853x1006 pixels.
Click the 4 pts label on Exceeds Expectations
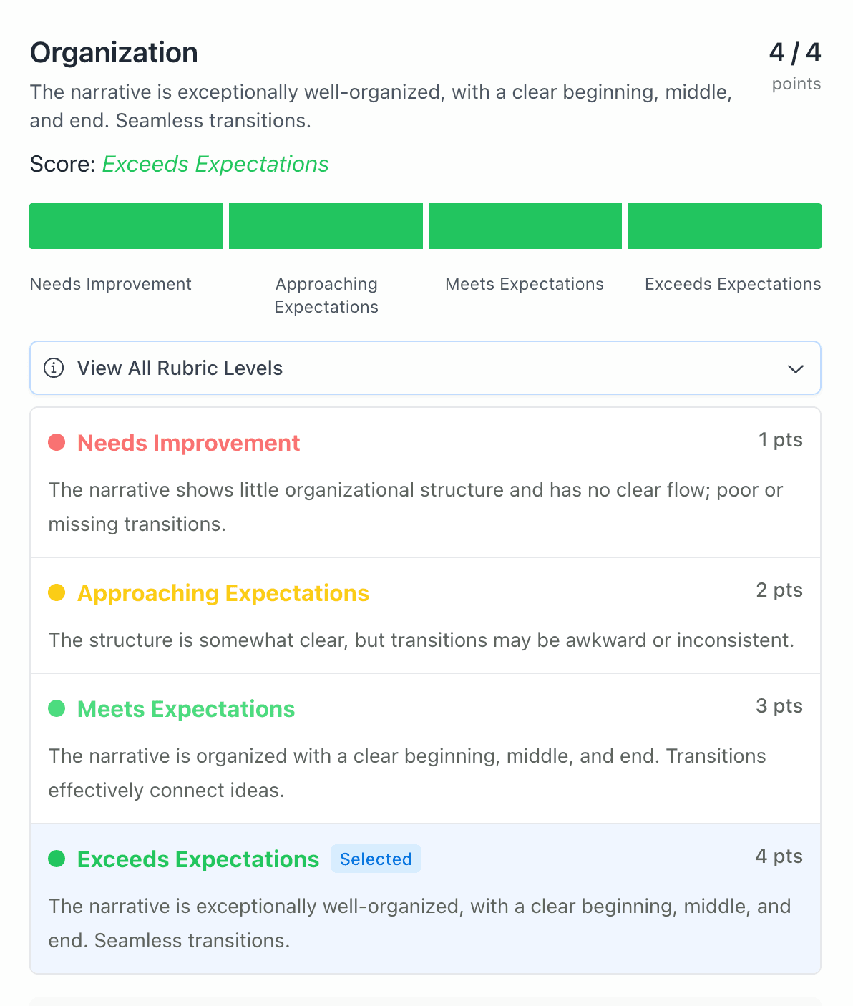[779, 856]
